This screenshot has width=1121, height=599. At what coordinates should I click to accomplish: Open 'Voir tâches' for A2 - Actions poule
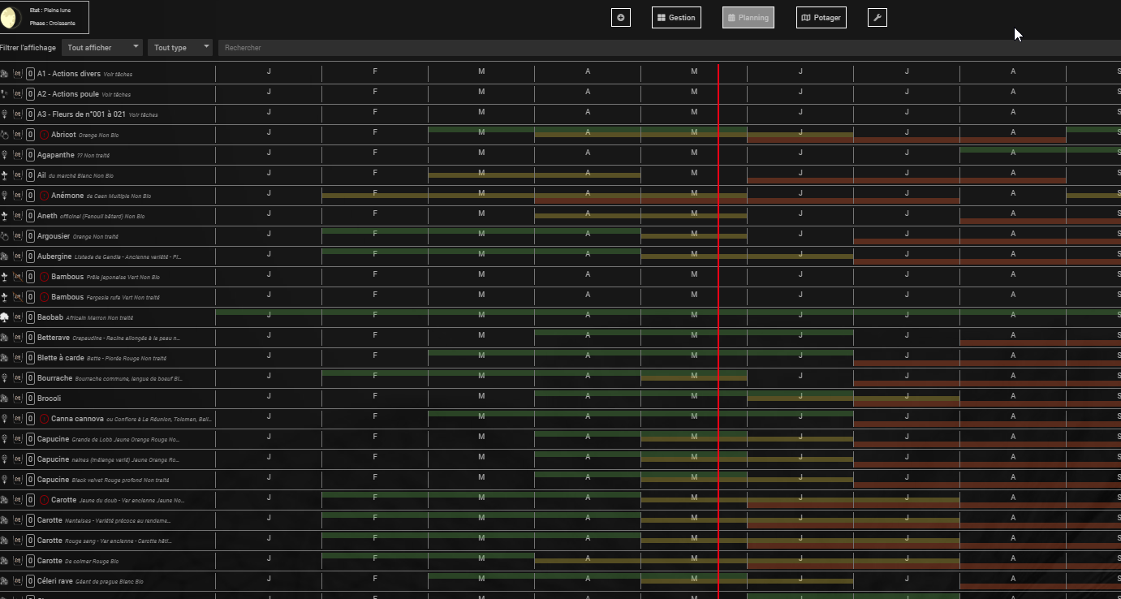(116, 95)
